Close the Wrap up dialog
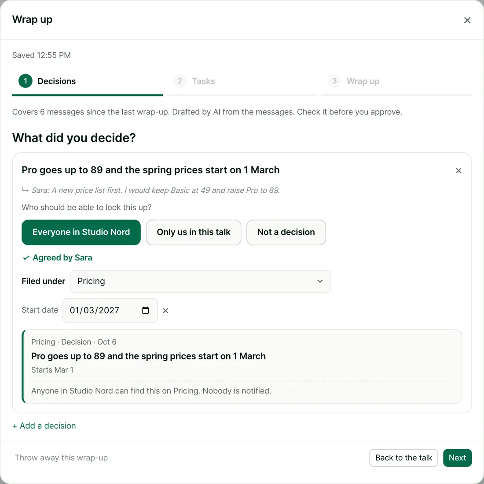Screen dimensions: 484x484 coord(467,20)
